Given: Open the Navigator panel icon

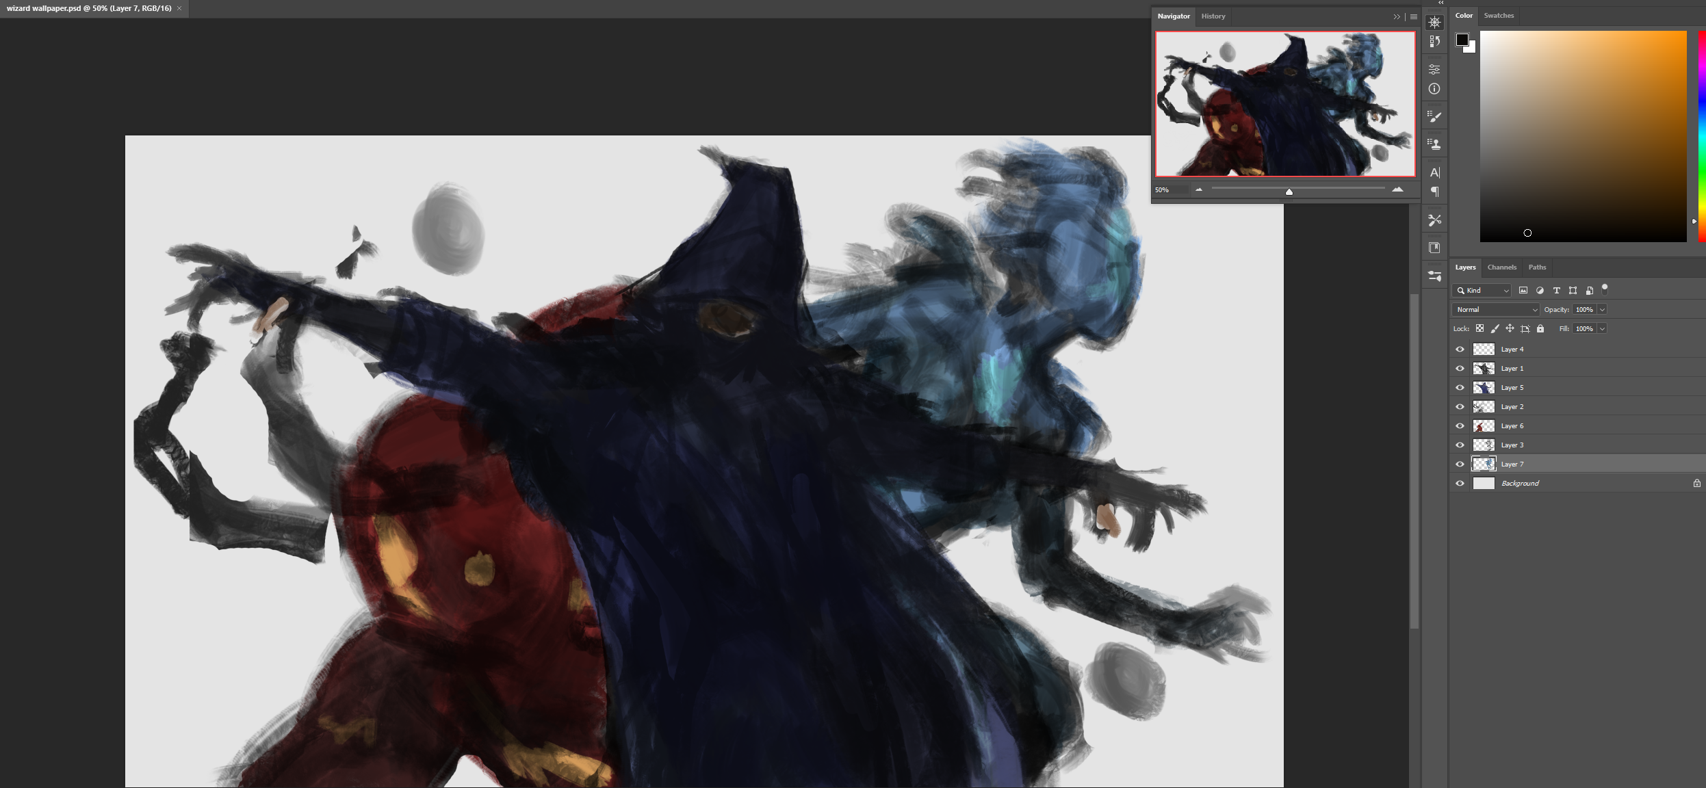Looking at the screenshot, I should [x=1434, y=23].
